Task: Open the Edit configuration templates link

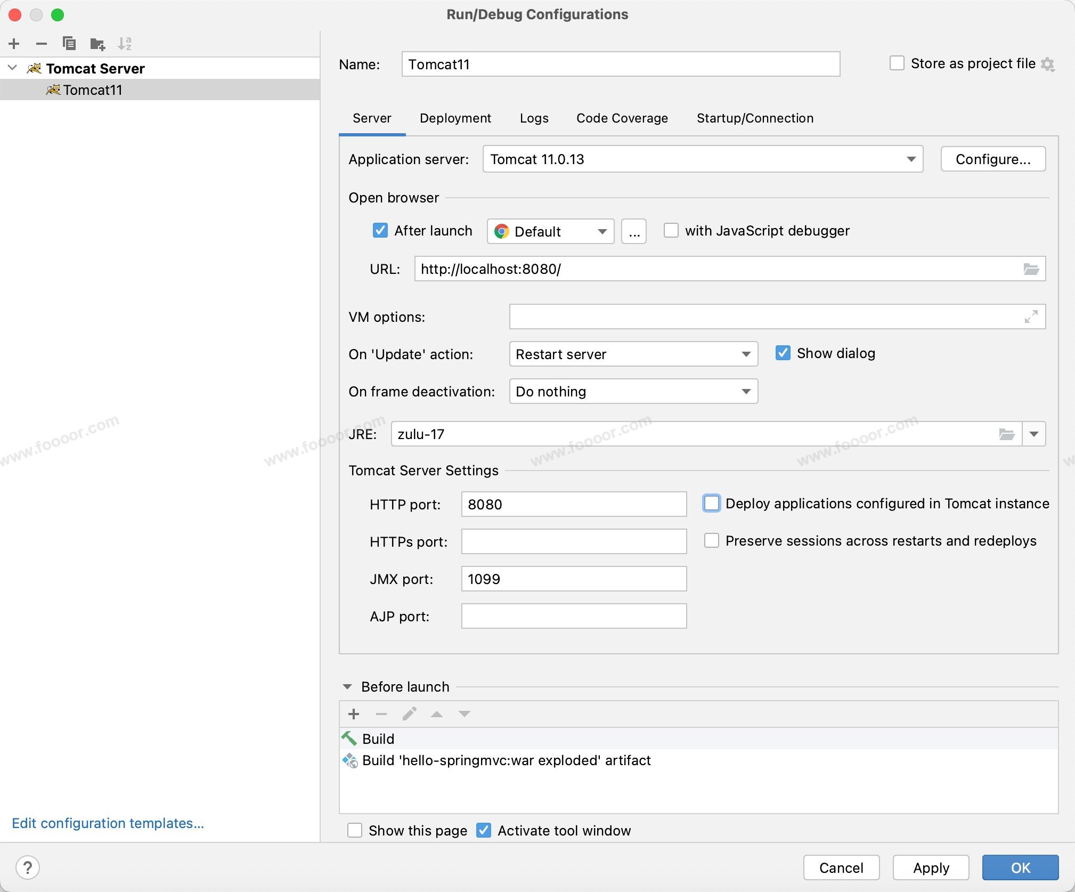Action: pos(108,823)
